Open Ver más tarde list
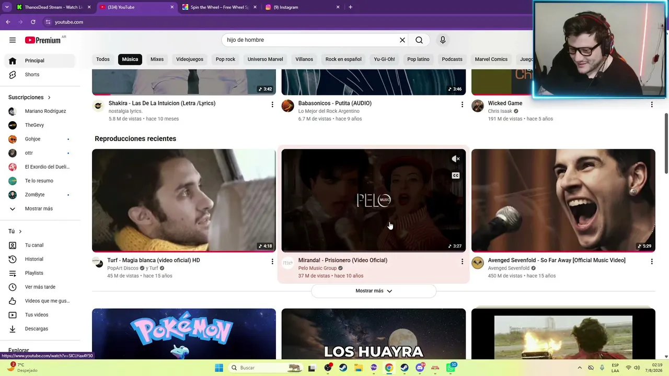Screen dimensions: 669x376 [41, 287]
